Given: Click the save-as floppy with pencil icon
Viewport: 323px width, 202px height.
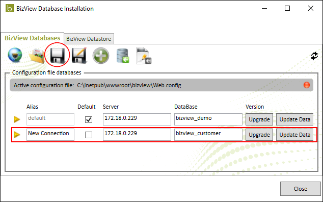Looking at the screenshot, I should (79, 55).
